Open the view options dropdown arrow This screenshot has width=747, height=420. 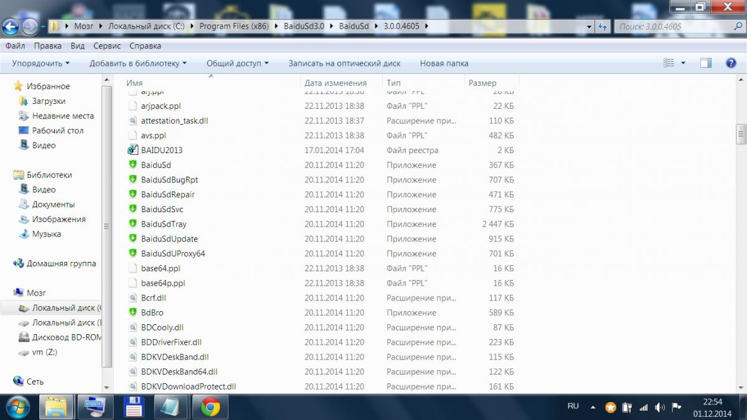coord(683,63)
